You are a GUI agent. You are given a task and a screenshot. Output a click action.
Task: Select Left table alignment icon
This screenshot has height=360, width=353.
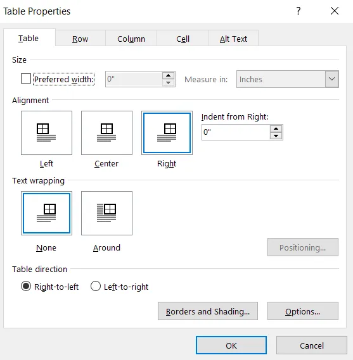click(46, 133)
